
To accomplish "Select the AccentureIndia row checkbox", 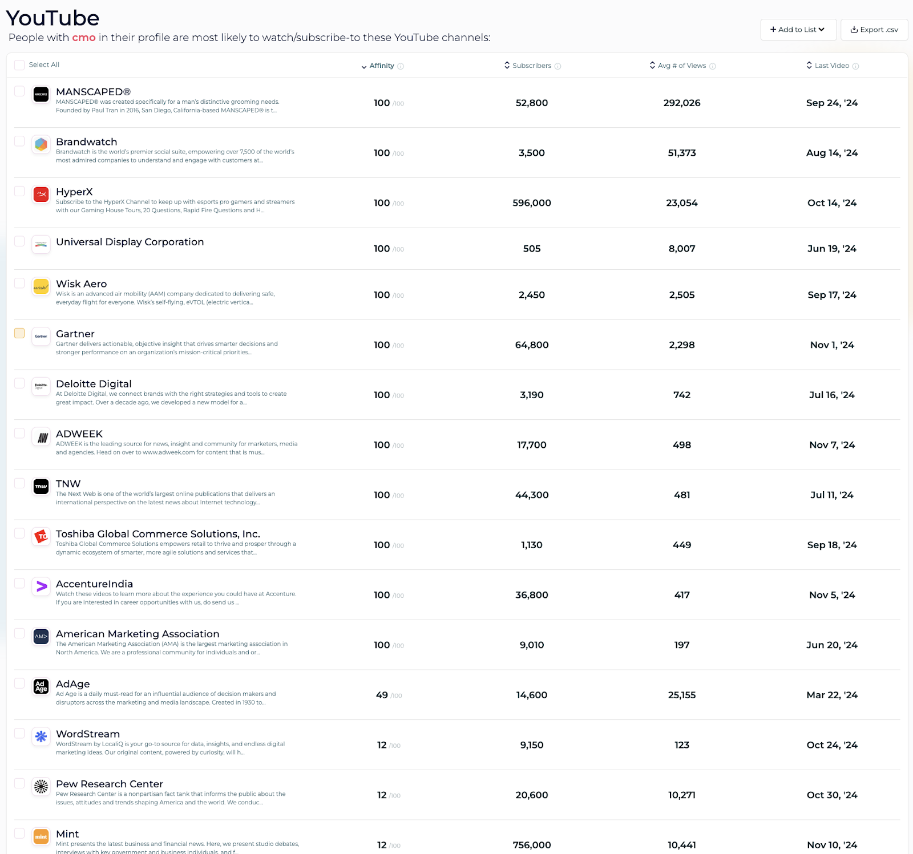I will tap(19, 583).
